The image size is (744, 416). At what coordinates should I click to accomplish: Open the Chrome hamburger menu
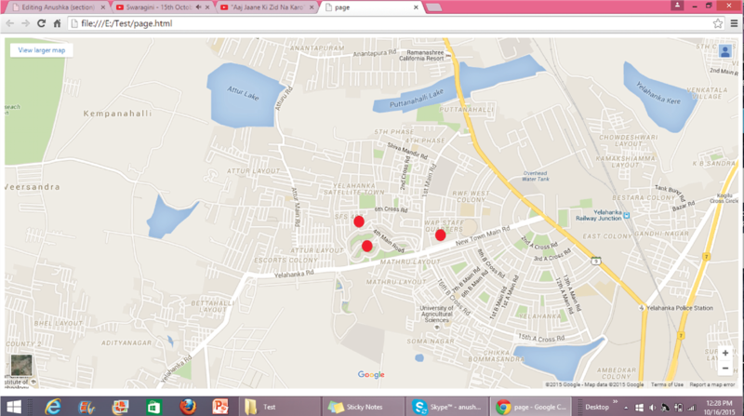point(732,21)
